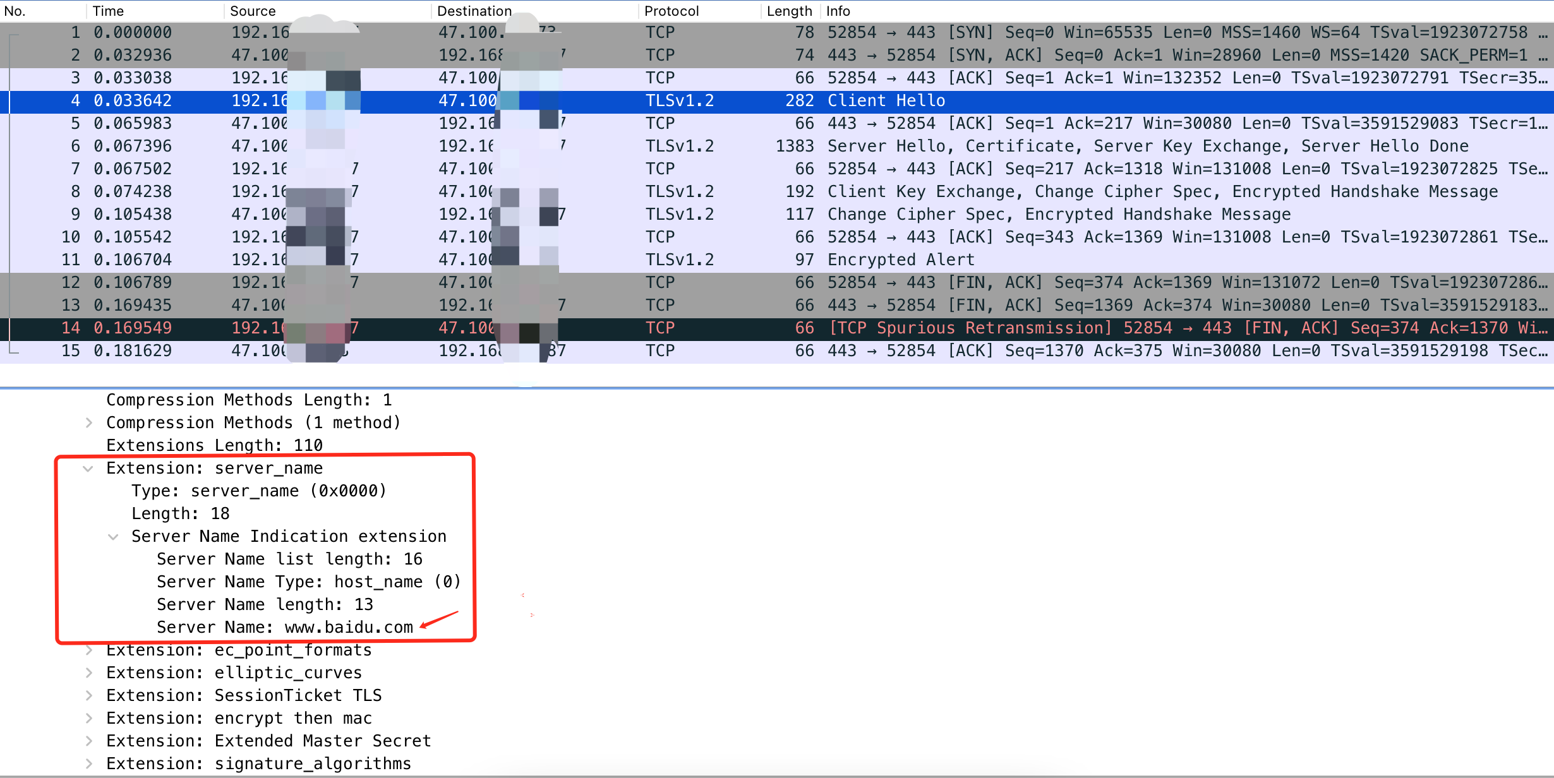The height and width of the screenshot is (778, 1554).
Task: Collapse the Extension: server_name tree node
Action: [x=88, y=469]
